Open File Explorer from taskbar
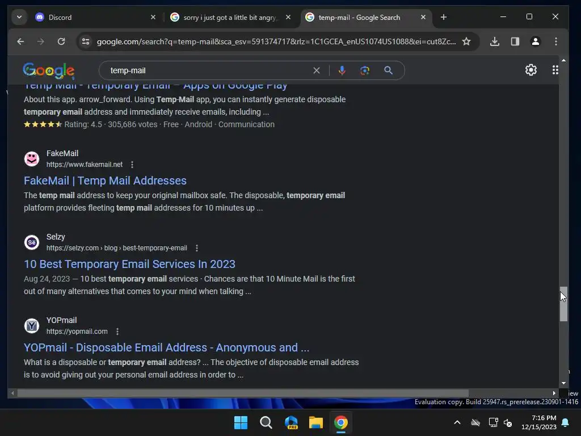 (x=316, y=422)
